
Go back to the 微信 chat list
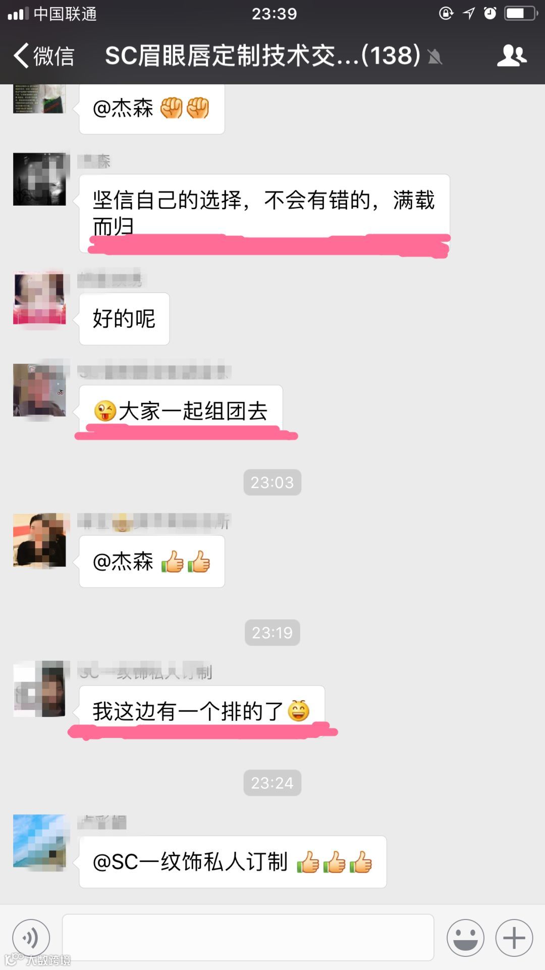tap(44, 56)
